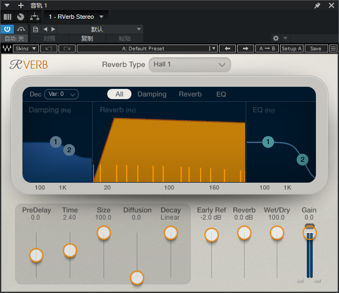Click the sidechain curve icon
339x293 pixels.
click(21, 29)
